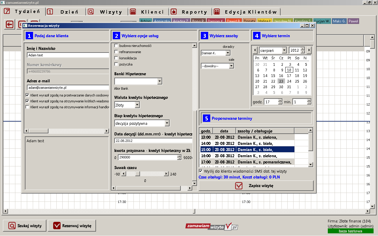The image size is (378, 236).
Task: Uncheck consent for otrzymywanie krótkich wiadomości
Action: (27, 101)
